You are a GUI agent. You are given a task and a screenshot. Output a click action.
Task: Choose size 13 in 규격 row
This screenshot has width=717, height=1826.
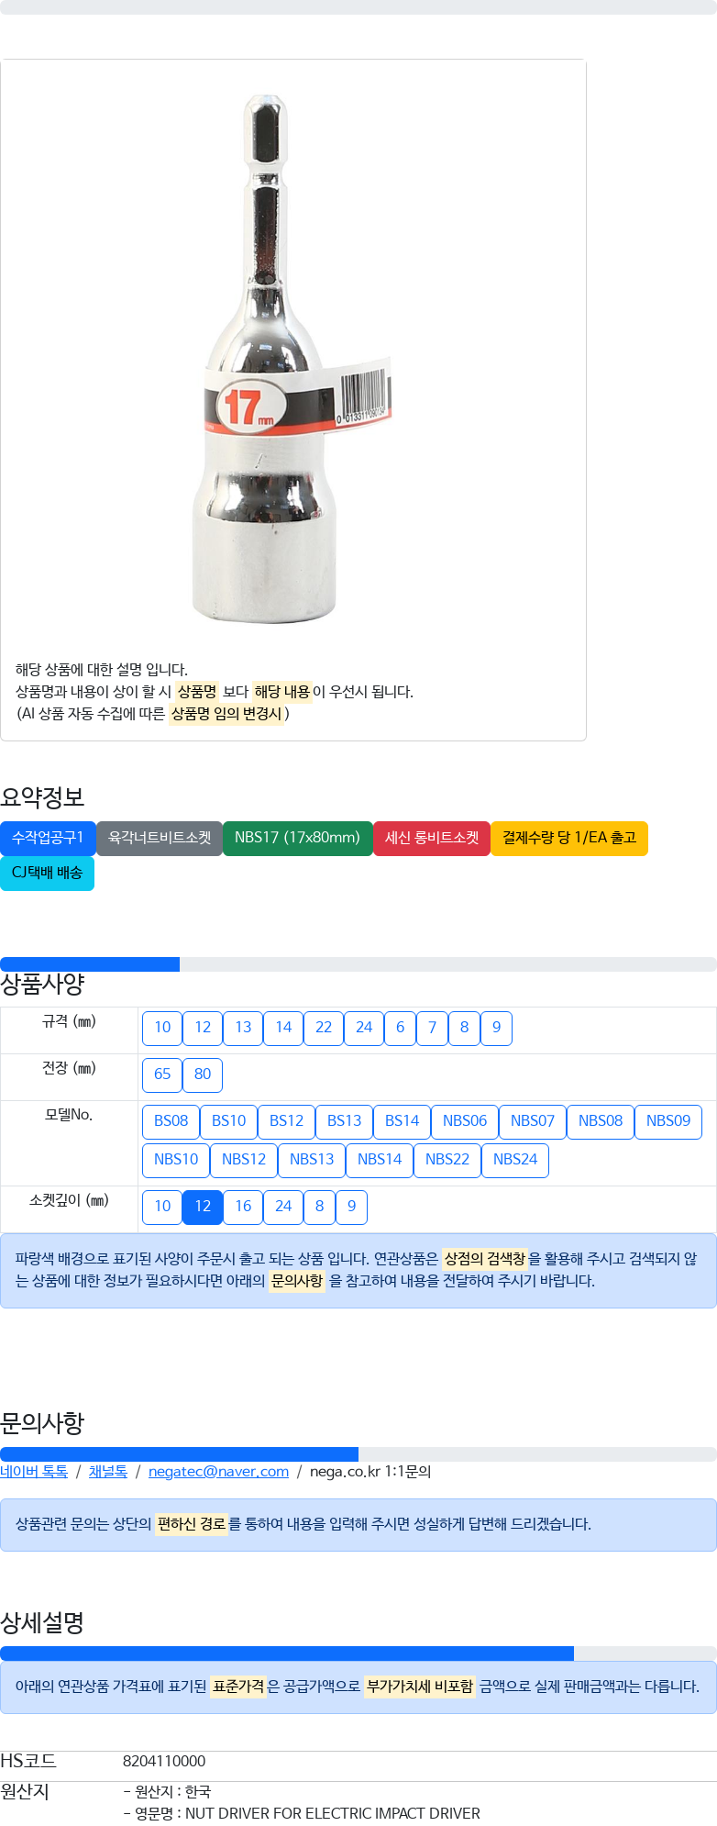pos(243,1029)
